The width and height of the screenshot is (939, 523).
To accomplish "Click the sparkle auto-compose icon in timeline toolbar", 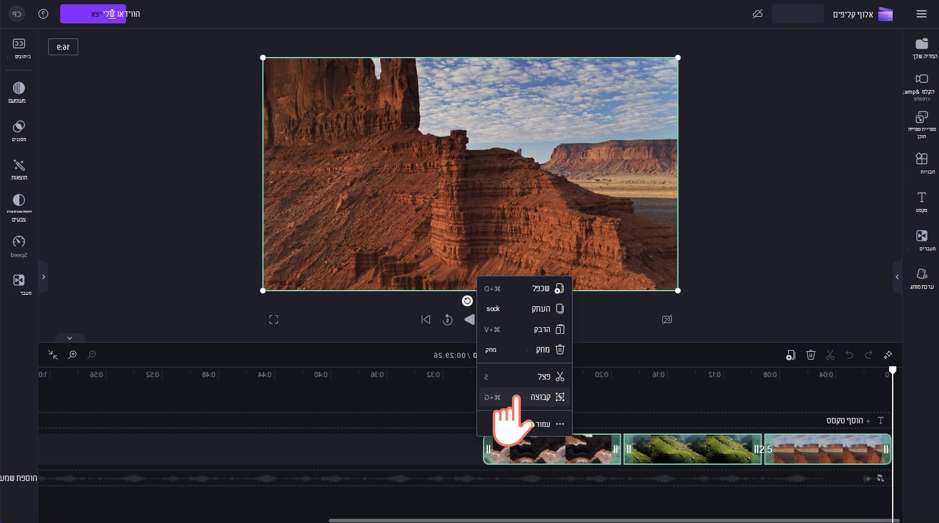I will tap(888, 355).
